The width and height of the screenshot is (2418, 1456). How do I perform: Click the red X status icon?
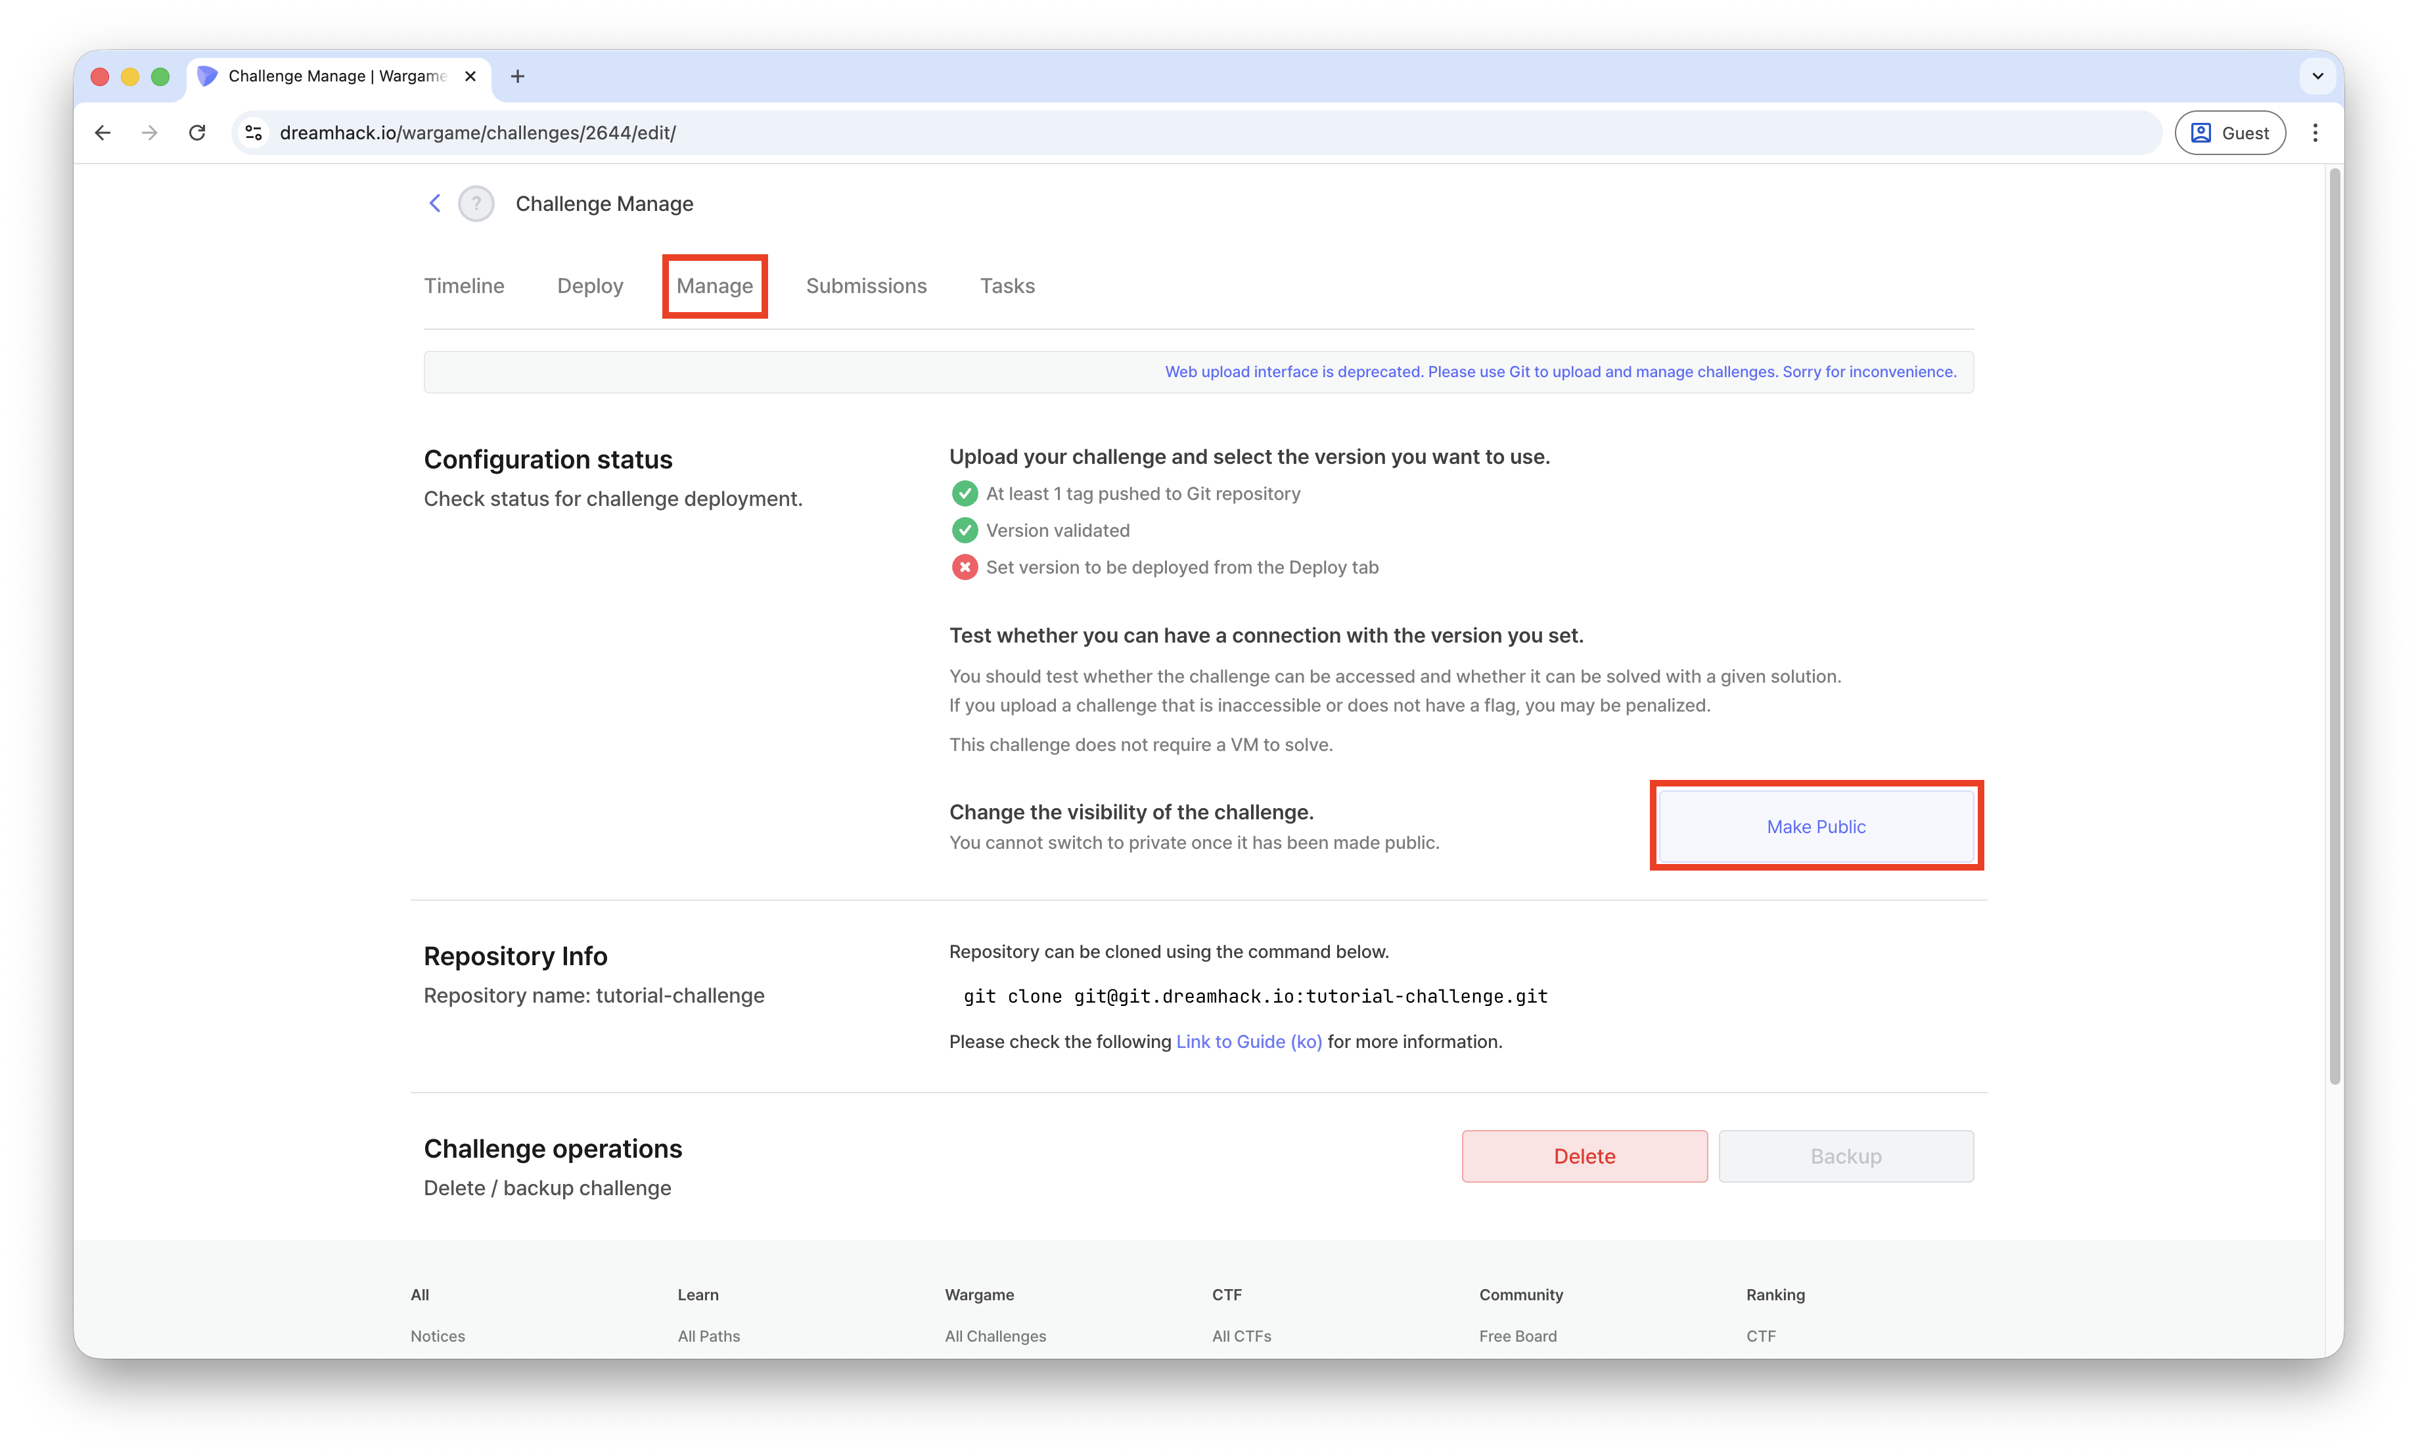(x=965, y=567)
